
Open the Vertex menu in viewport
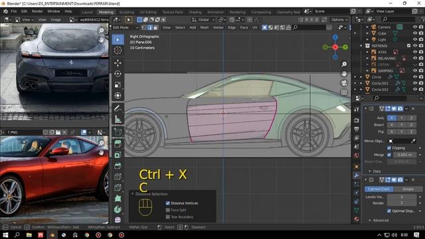point(218,28)
